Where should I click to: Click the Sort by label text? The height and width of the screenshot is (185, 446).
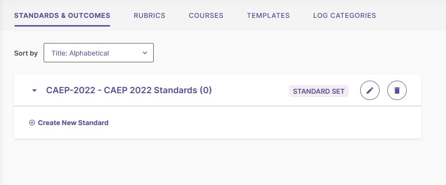(26, 53)
